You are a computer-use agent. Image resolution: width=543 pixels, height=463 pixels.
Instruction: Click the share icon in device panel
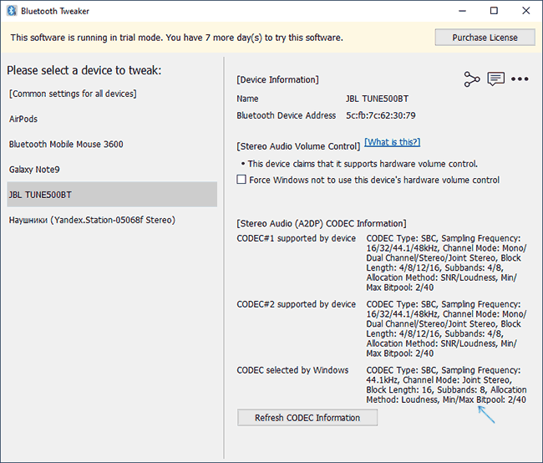[x=472, y=79]
